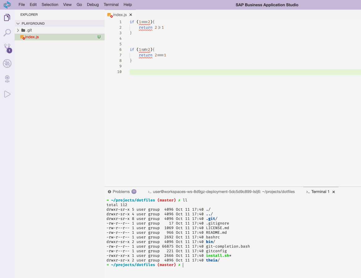
Task: Open the Debug menu
Action: (x=93, y=5)
